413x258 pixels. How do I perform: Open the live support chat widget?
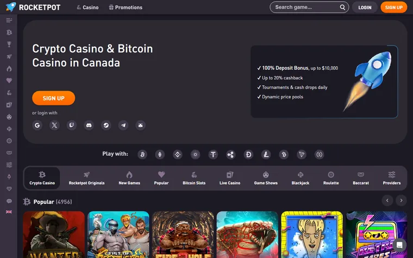[399, 245]
